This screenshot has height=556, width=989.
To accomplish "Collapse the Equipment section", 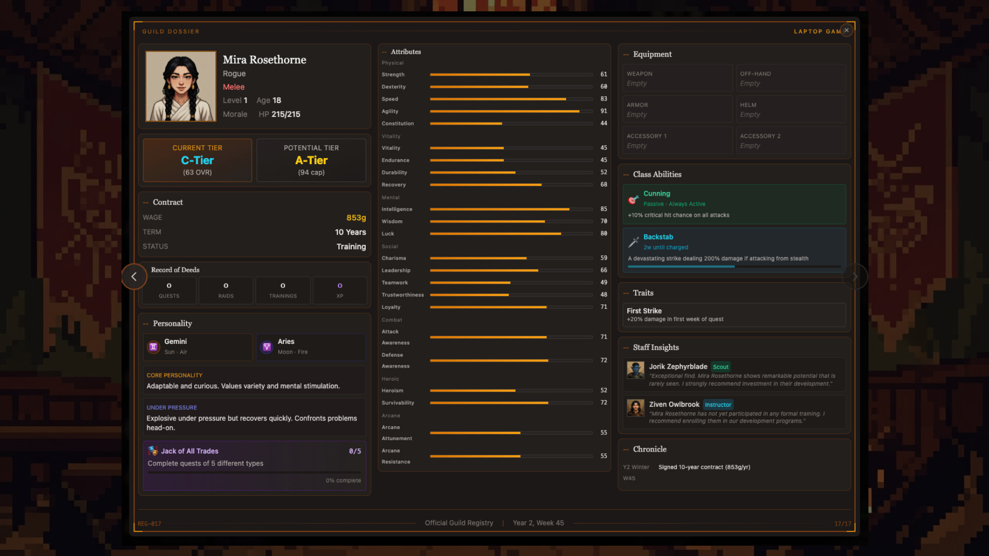I will [625, 54].
